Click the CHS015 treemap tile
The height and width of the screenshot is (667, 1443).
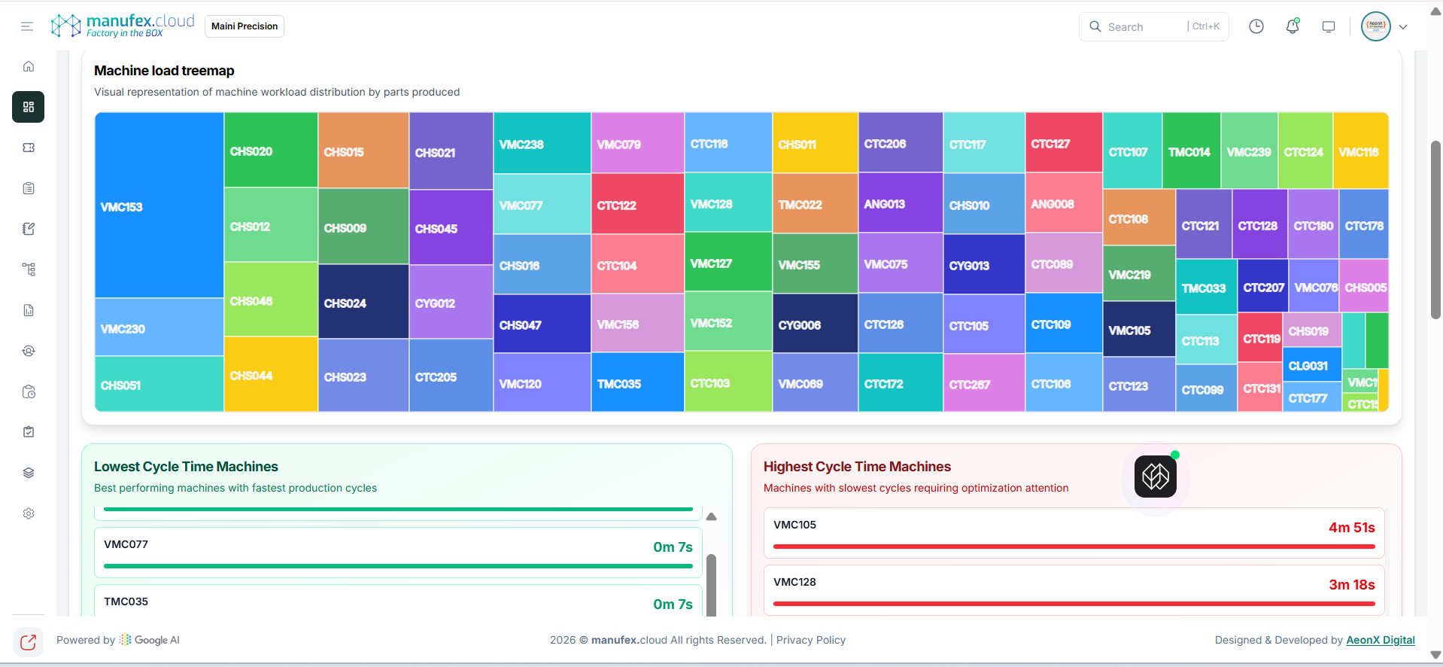(x=363, y=151)
